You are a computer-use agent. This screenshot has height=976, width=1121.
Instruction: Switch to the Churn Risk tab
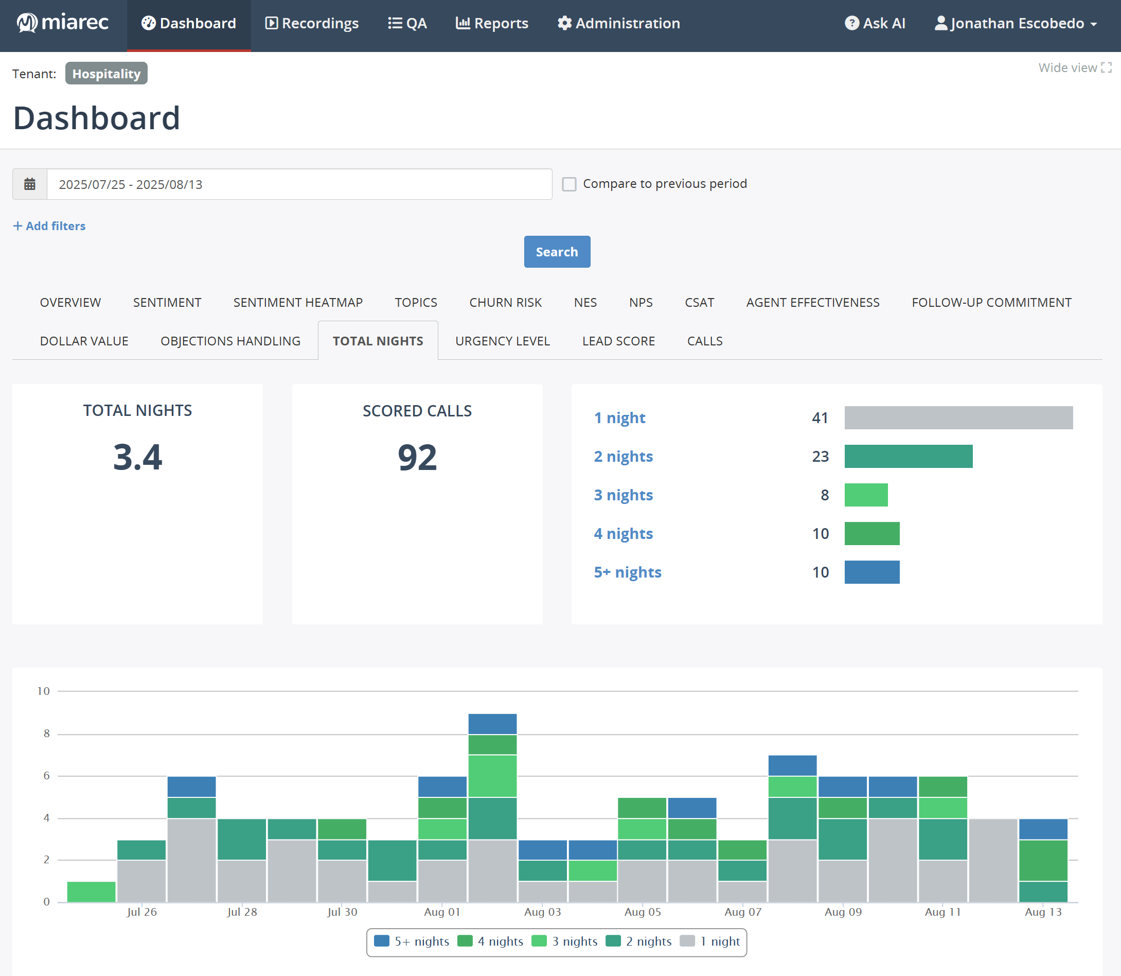coord(505,302)
